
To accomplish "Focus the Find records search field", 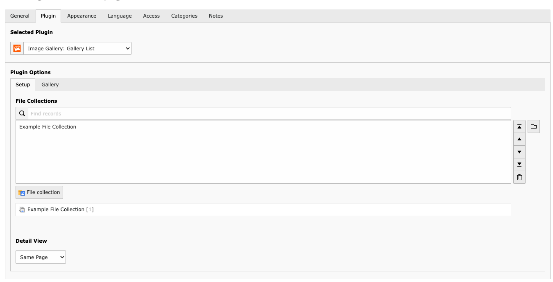I will tap(269, 113).
